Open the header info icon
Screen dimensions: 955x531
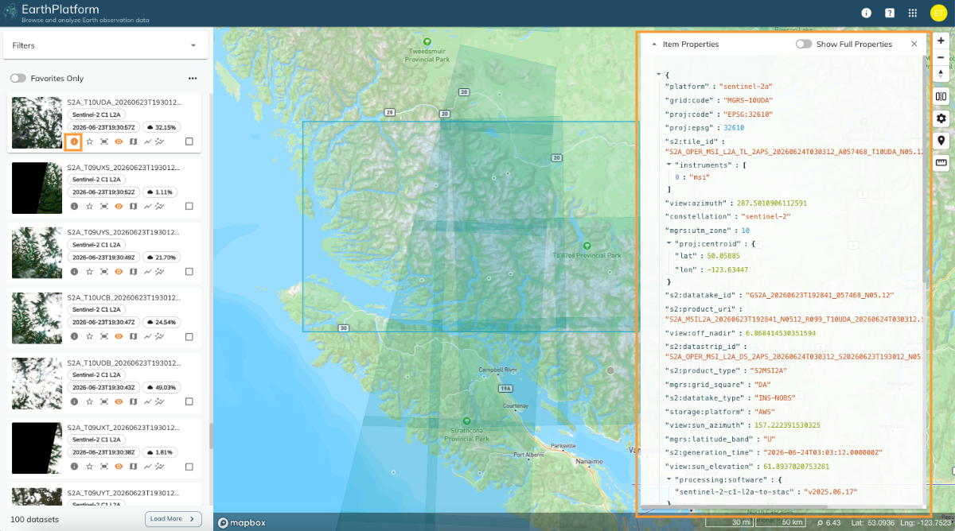866,13
